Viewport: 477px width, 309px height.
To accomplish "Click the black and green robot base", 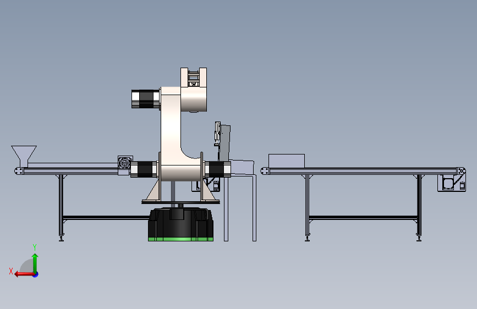I will [x=180, y=224].
